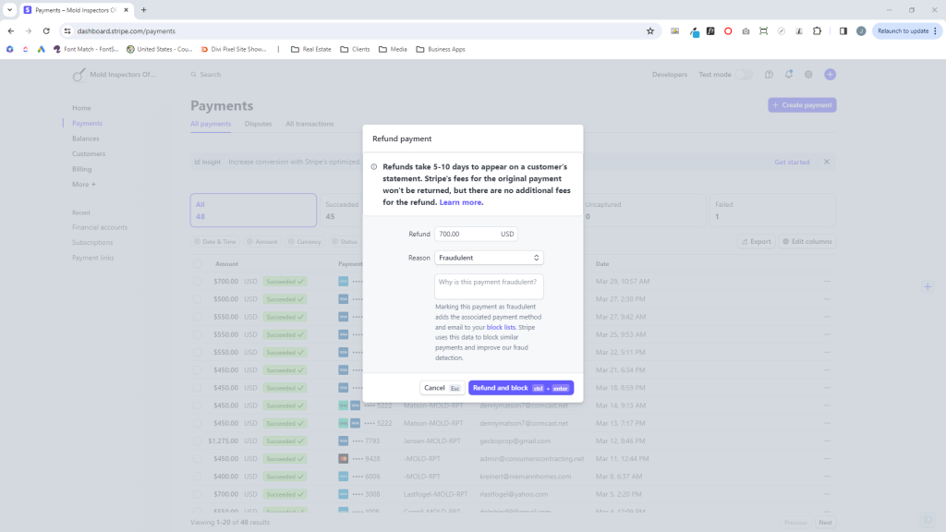Open the Extensions puzzle icon in Chrome

pos(817,30)
